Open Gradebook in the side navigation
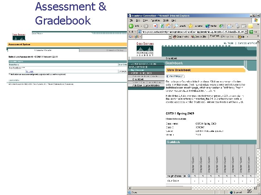Image resolution: width=261 pixels, height=195 pixels. 138,79
